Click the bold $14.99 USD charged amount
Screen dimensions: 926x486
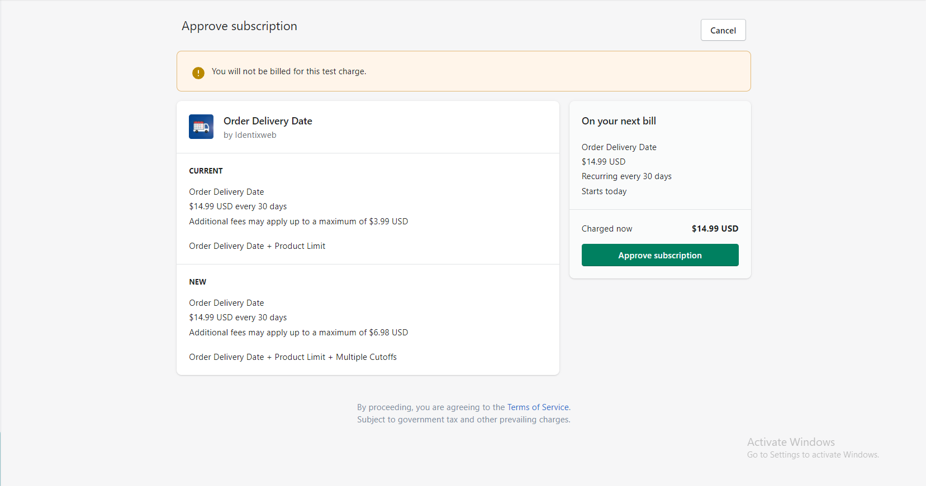[715, 229]
